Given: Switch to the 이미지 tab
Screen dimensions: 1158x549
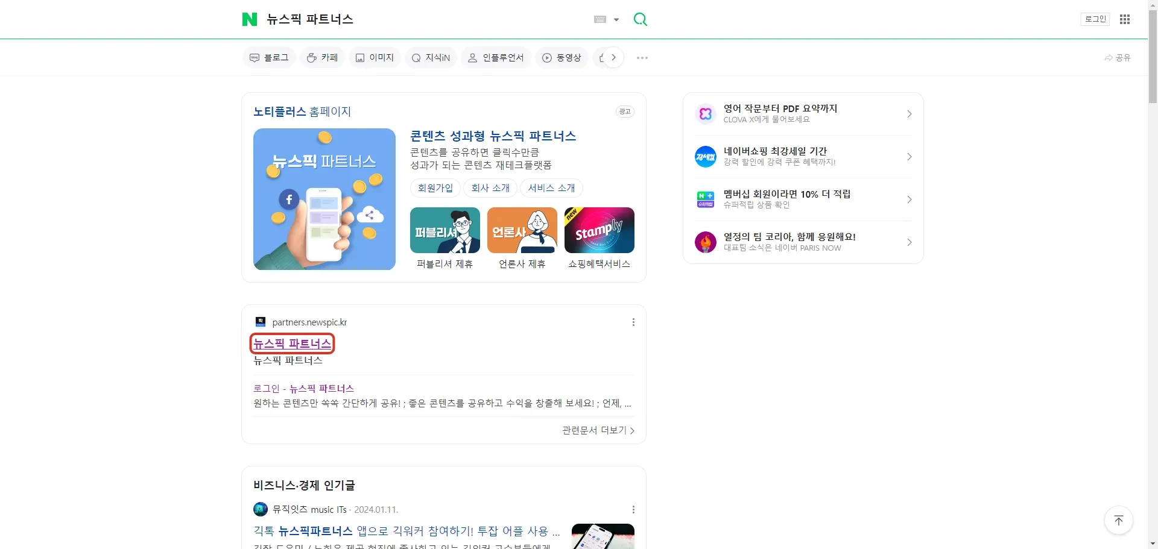Looking at the screenshot, I should (375, 58).
